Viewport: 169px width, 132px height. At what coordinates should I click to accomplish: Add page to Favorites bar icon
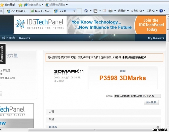point(20,5)
